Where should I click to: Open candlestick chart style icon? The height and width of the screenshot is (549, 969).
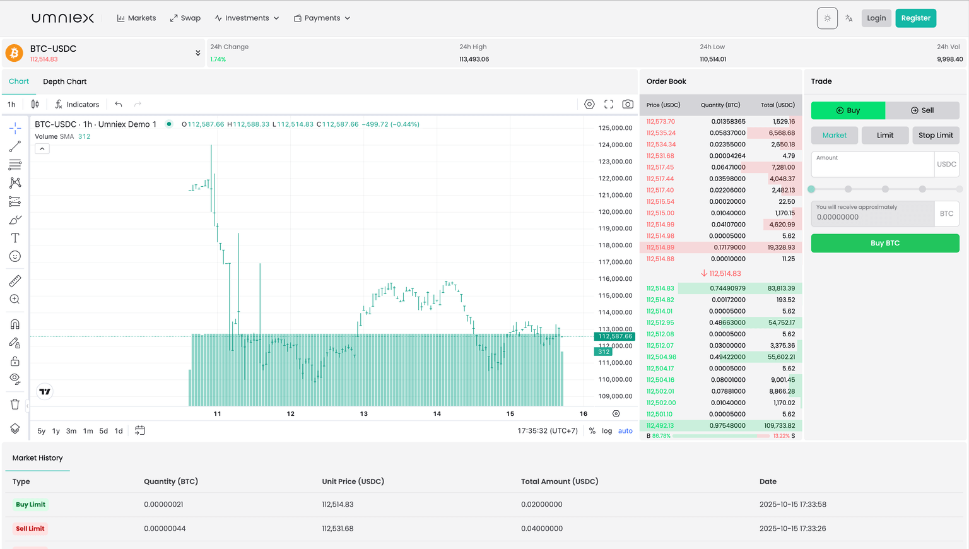pyautogui.click(x=35, y=104)
